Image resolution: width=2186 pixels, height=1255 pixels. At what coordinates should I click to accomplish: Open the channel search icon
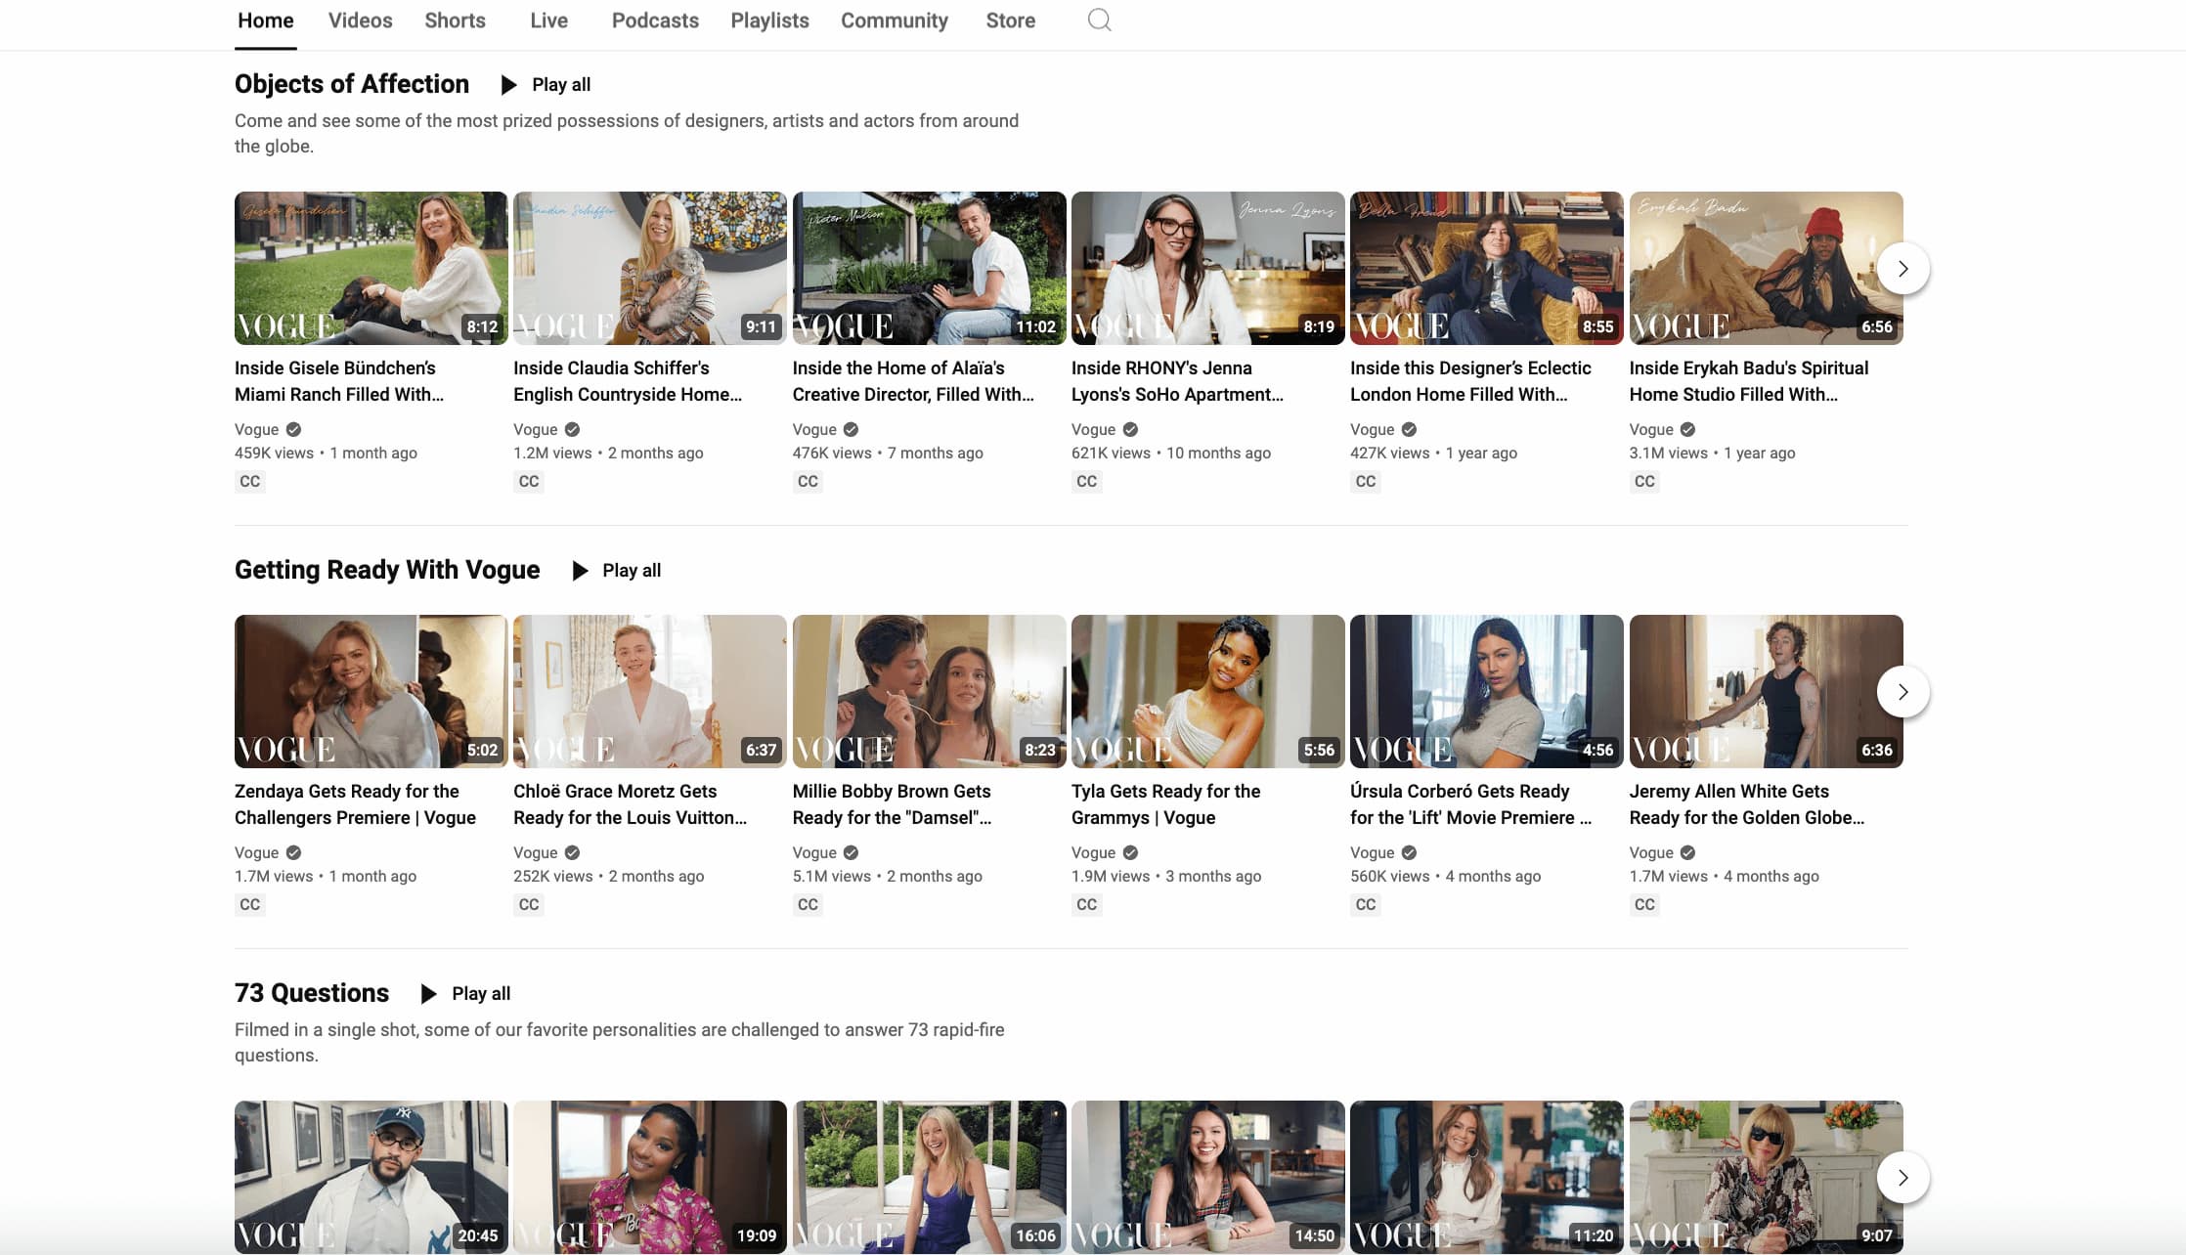[x=1100, y=20]
